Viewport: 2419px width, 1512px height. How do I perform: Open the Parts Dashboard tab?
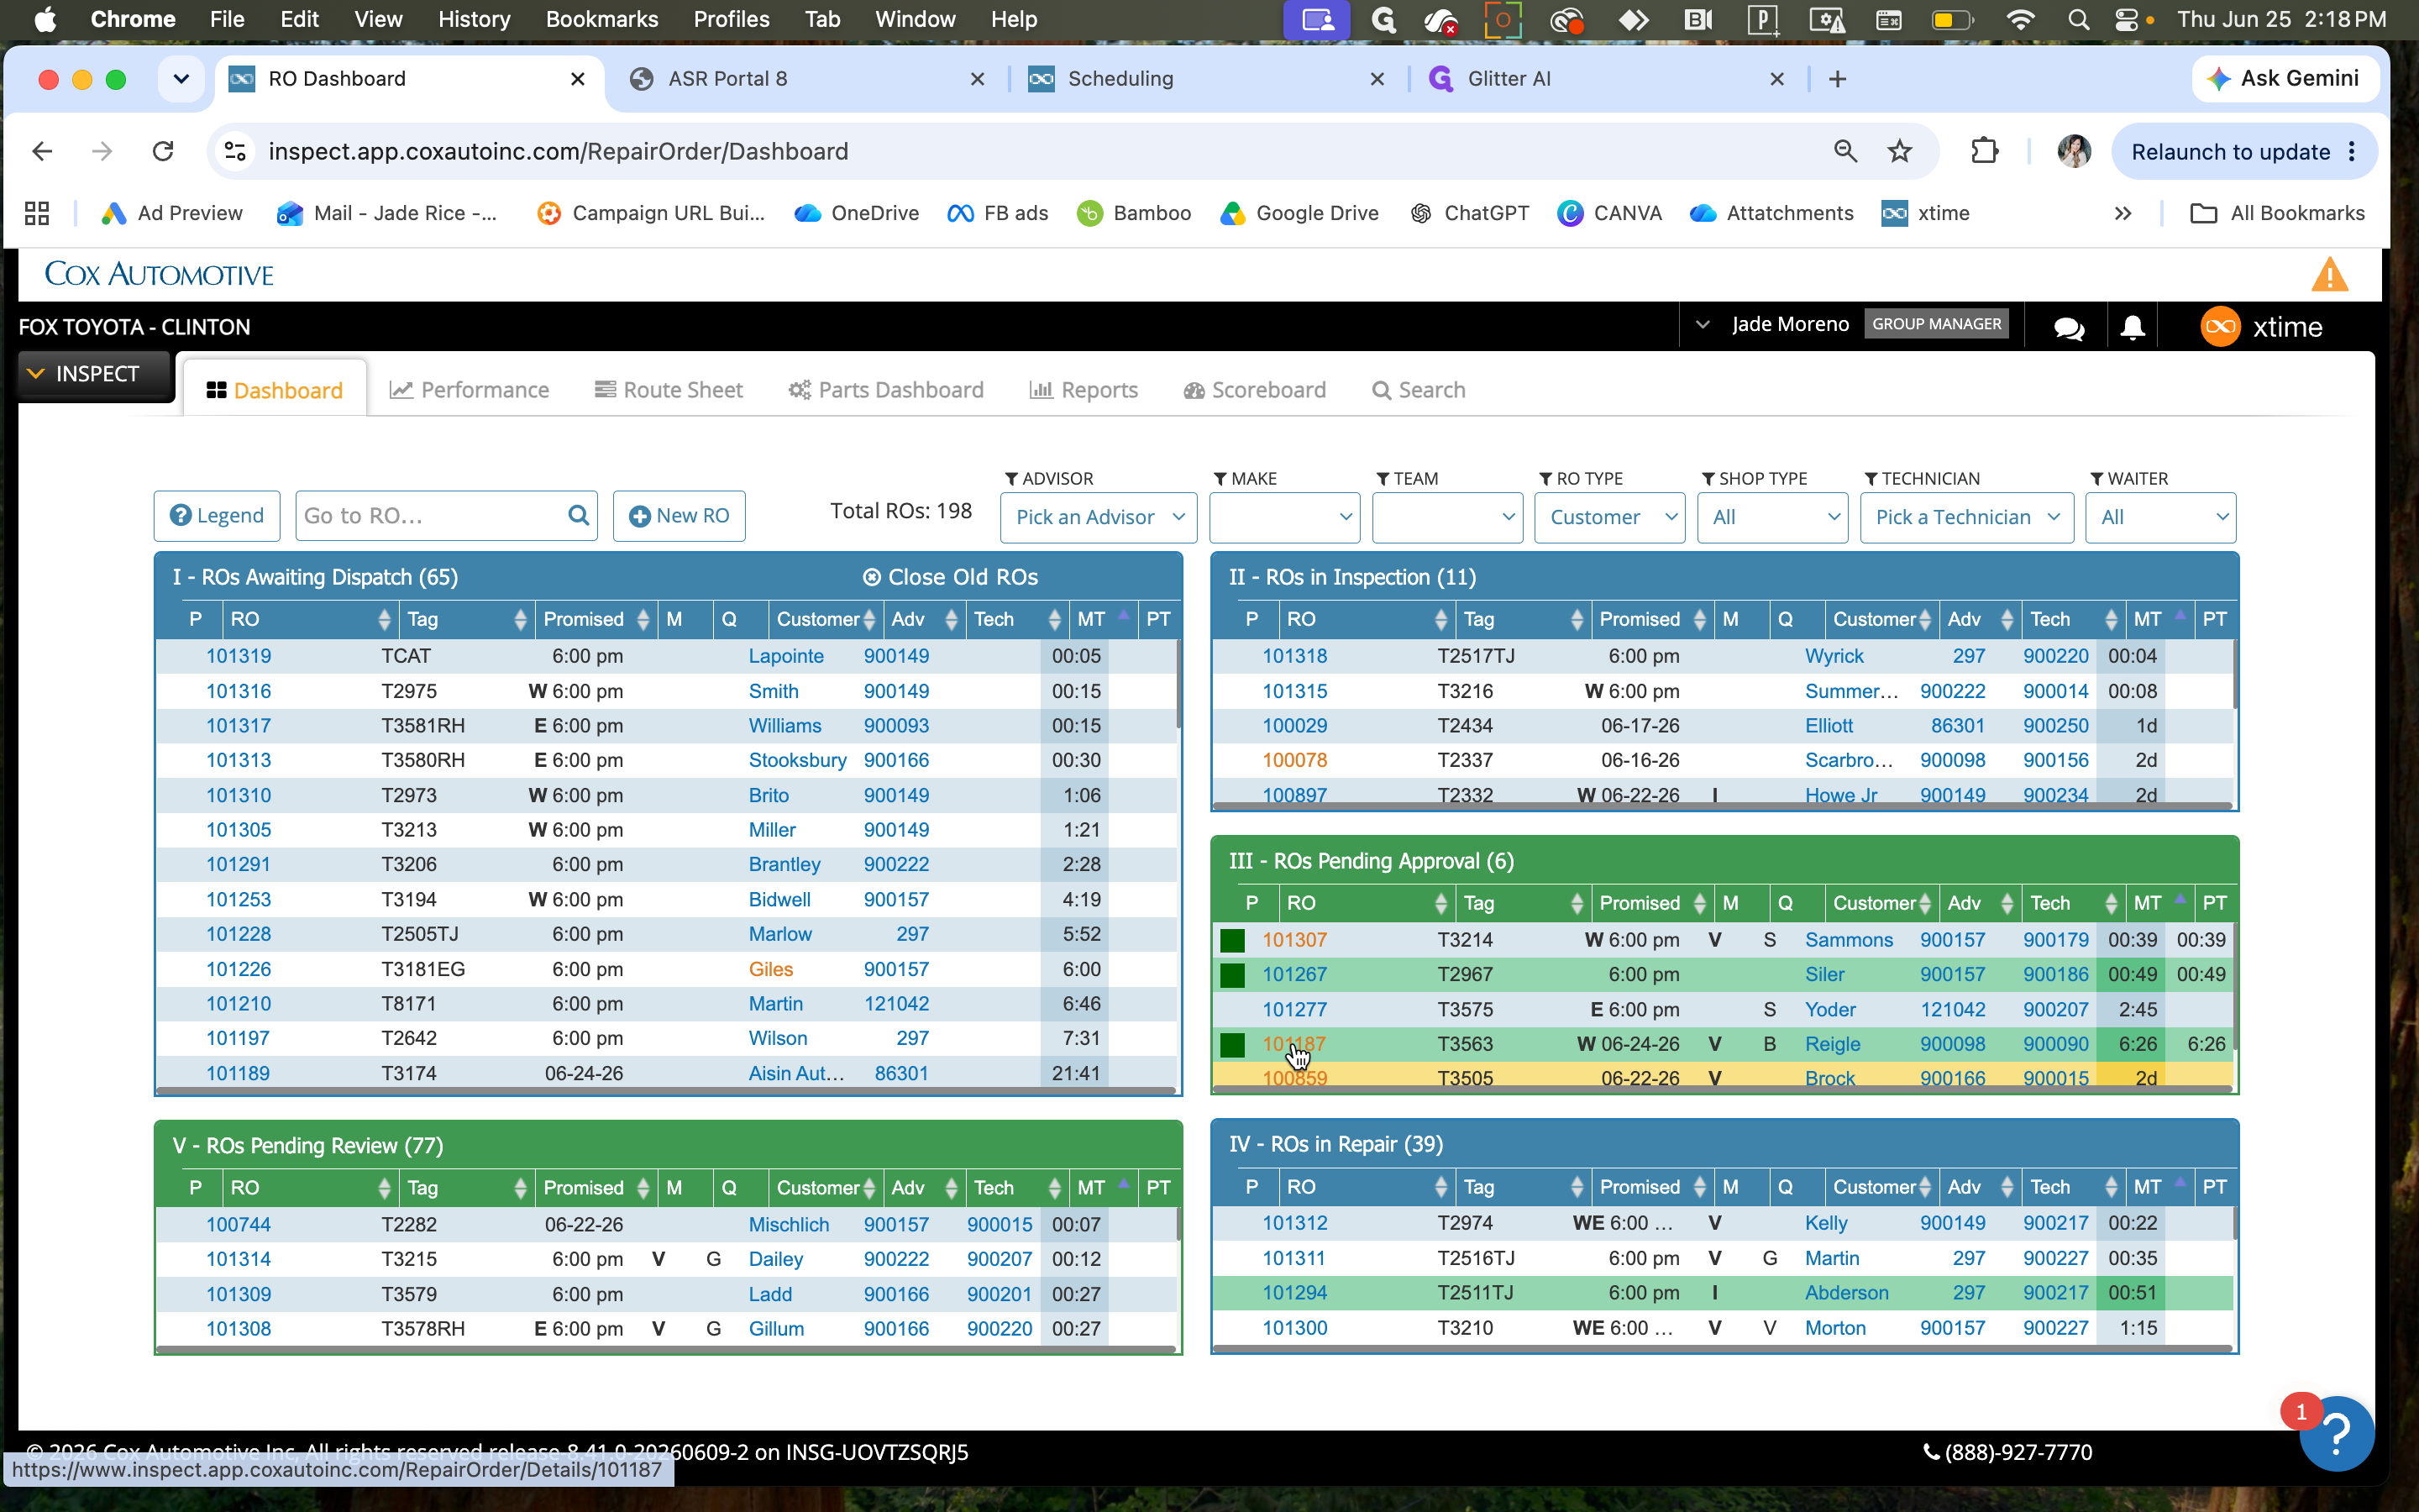[x=887, y=390]
